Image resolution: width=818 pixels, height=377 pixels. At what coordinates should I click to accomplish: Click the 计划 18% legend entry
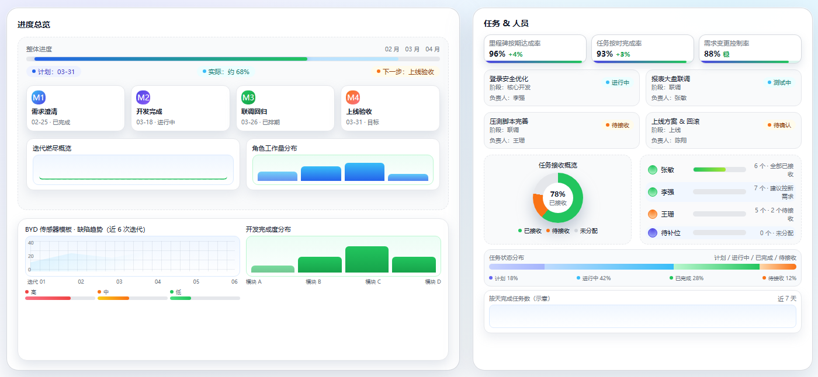(x=504, y=278)
